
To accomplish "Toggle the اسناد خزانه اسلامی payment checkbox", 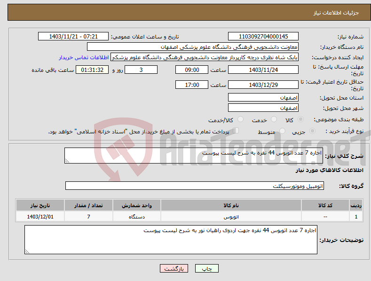I will pos(236,131).
